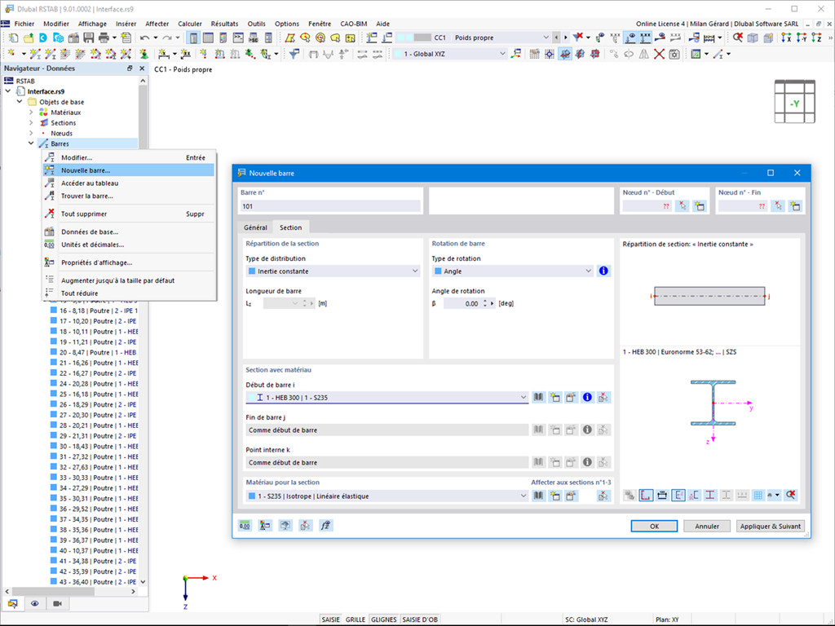Open the Type de distribution dropdown
The image size is (835, 626).
[x=333, y=271]
